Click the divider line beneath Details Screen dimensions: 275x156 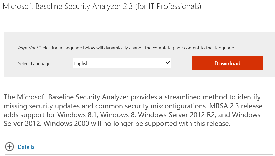click(x=140, y=154)
